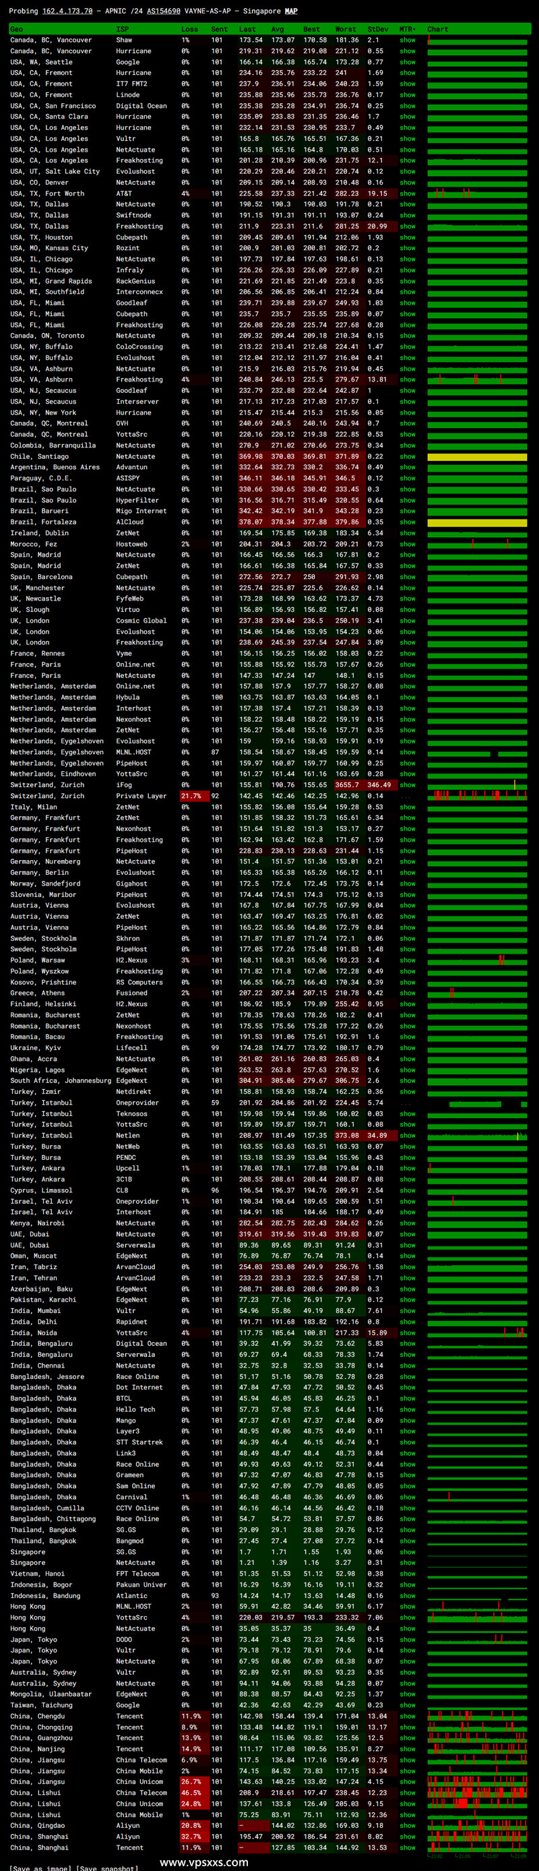Image resolution: width=539 pixels, height=1871 pixels.
Task: Show MTR for New York Hurricane row
Action: (x=408, y=412)
